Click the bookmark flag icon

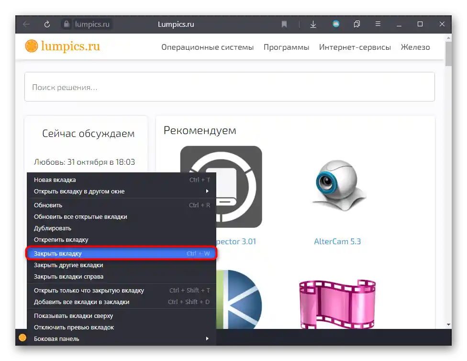(x=284, y=24)
